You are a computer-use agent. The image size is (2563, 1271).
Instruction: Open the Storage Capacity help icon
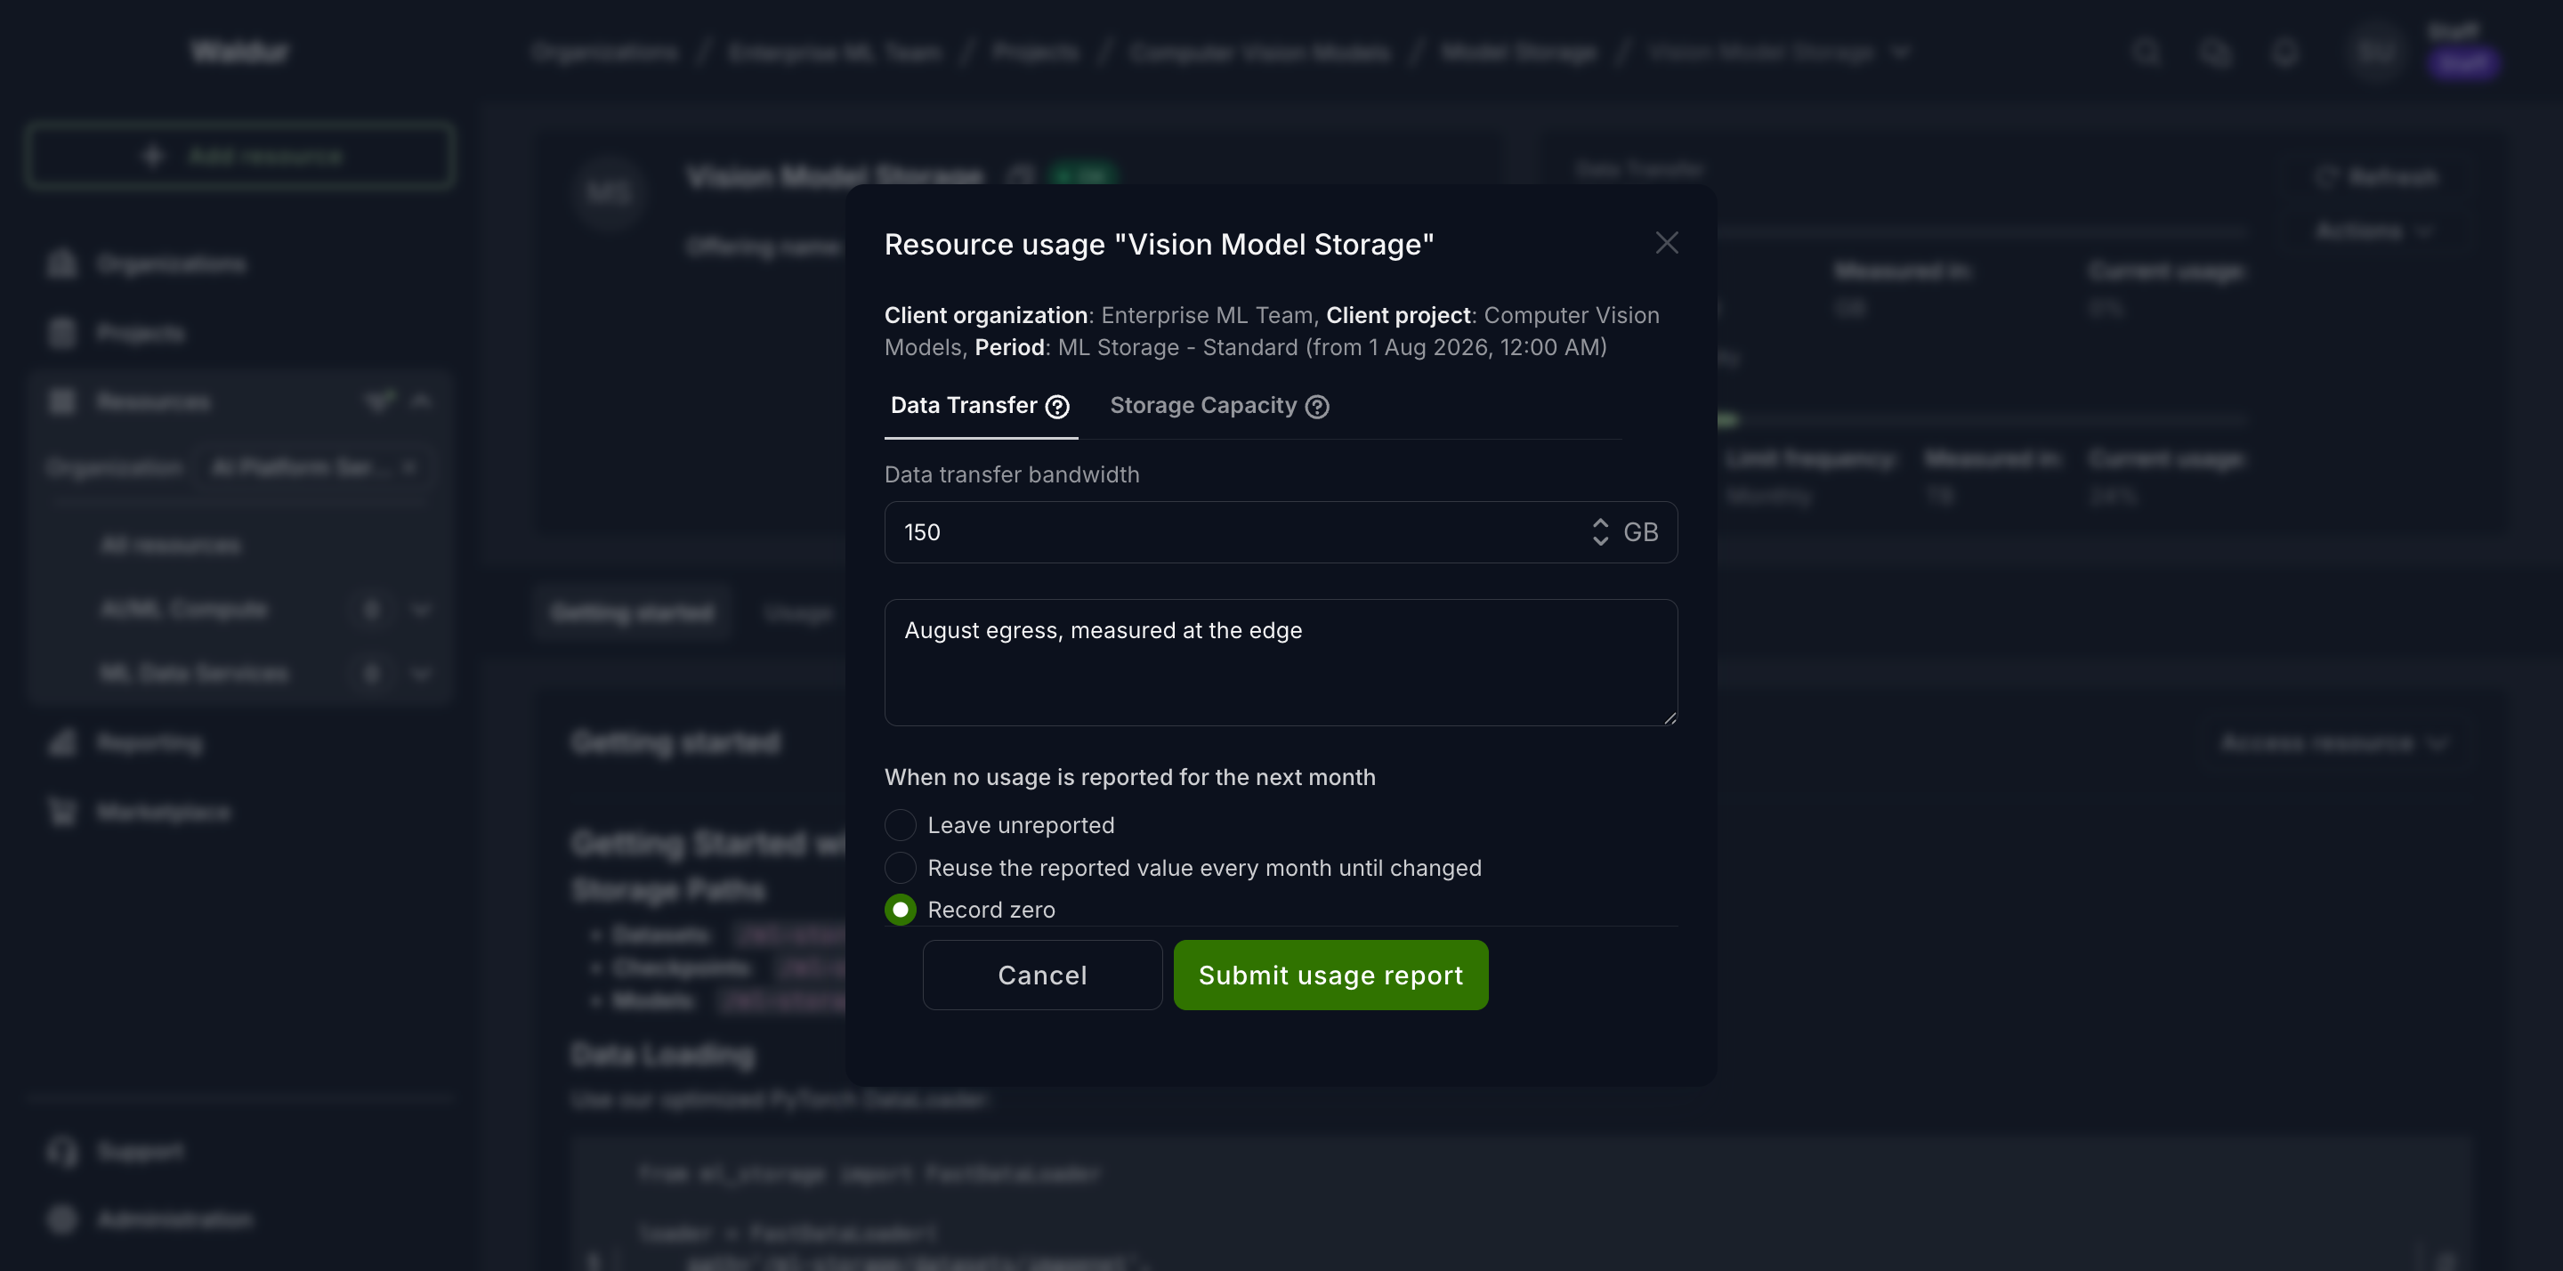(1317, 406)
